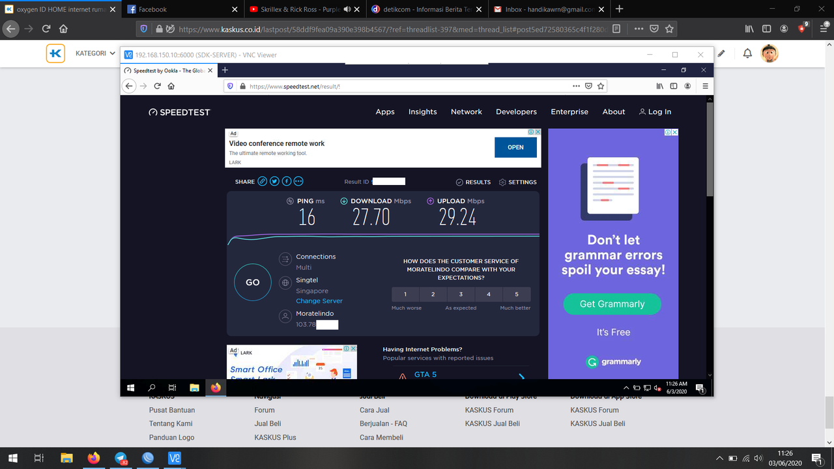Click the Change Server link
Viewport: 834px width, 469px height.
click(x=319, y=300)
